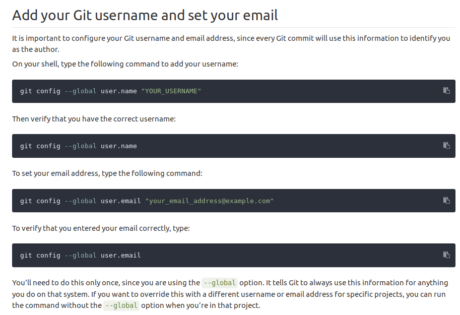Click the --global flag in the first code block
Image resolution: width=460 pixels, height=315 pixels.
point(80,91)
